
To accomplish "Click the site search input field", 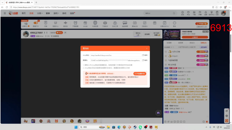I will [158, 13].
